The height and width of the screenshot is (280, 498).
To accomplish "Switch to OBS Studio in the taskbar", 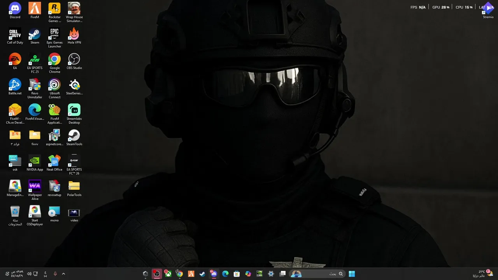I will tap(156, 274).
